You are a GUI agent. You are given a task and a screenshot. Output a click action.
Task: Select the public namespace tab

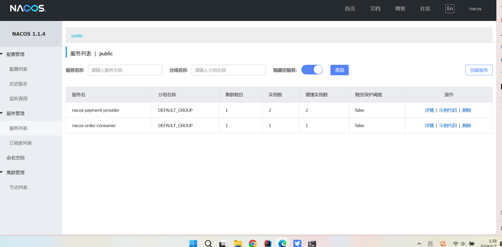[x=77, y=36]
